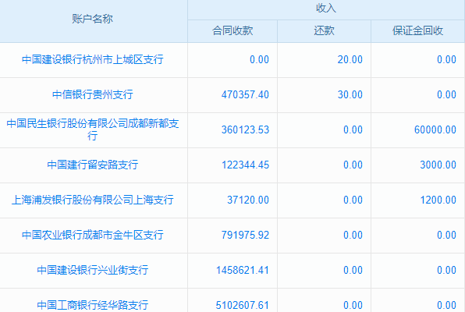
Task: Select deposit recovery value 3000.00
Action: pyautogui.click(x=438, y=165)
